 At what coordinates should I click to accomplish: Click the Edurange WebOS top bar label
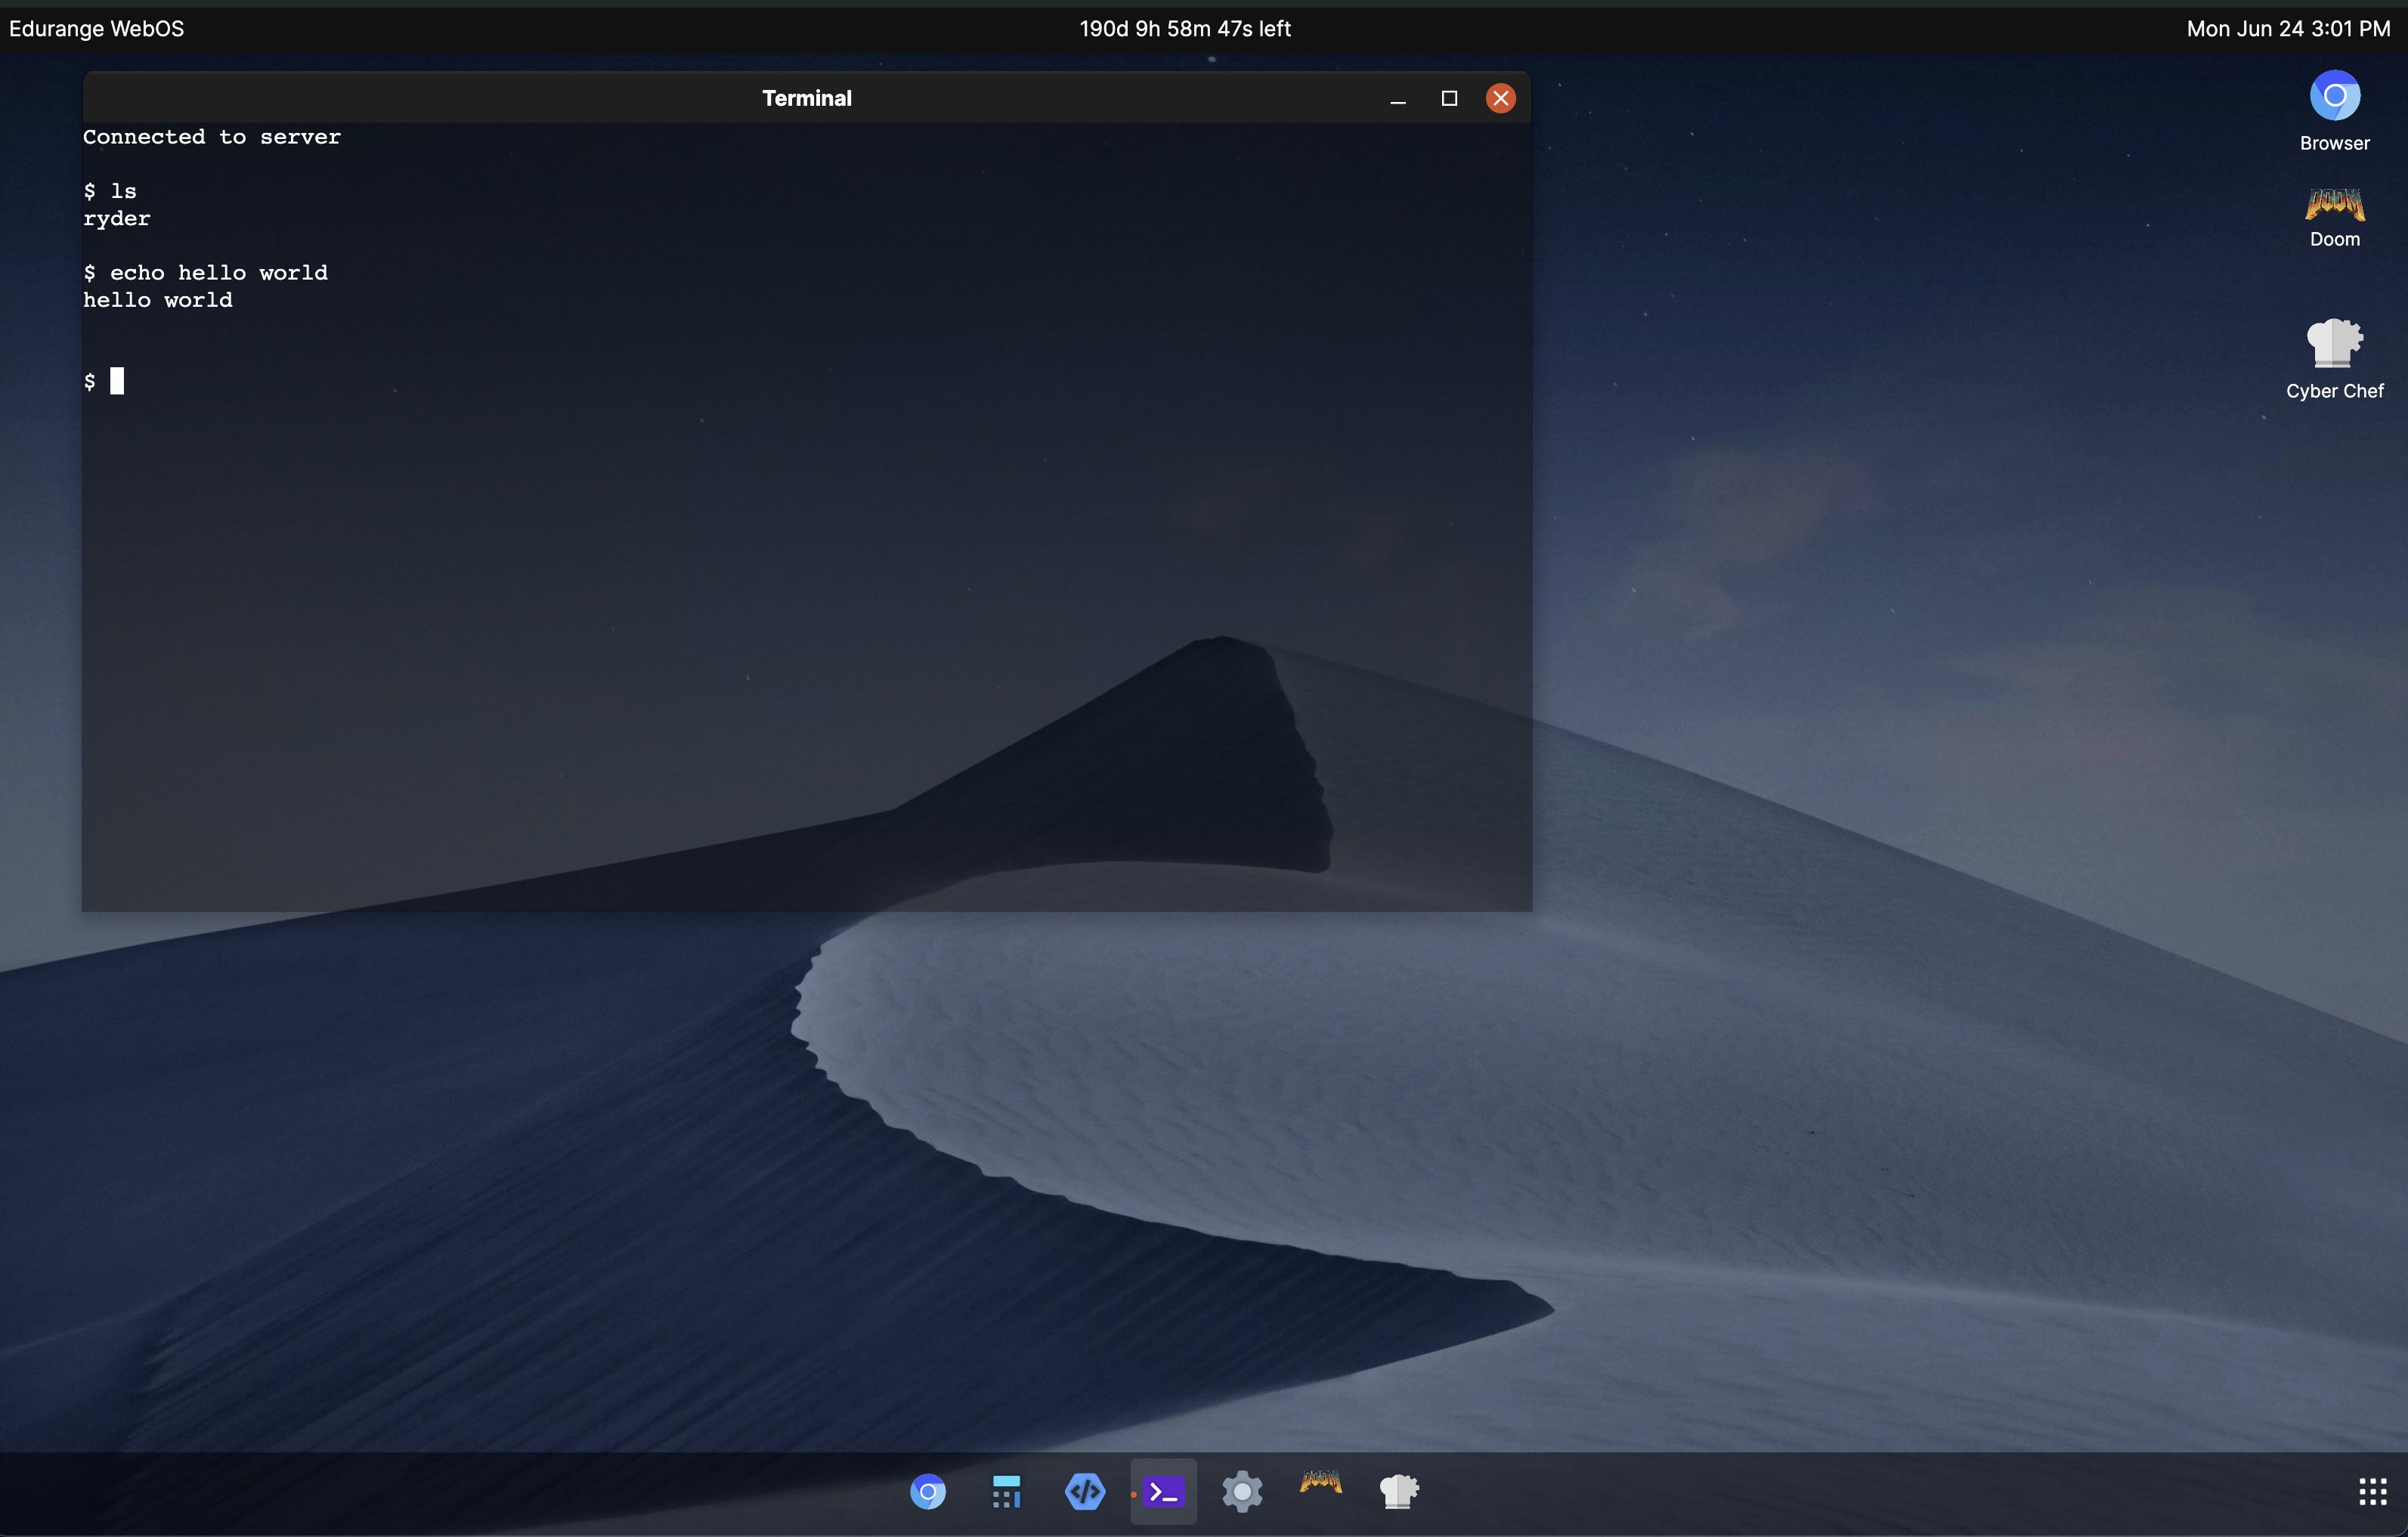tap(97, 28)
